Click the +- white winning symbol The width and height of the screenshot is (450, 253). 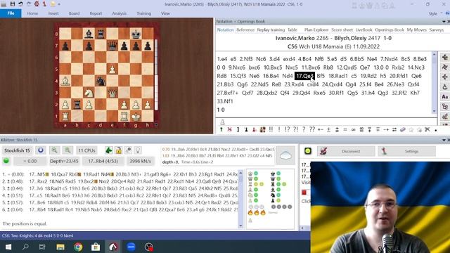(x=321, y=129)
